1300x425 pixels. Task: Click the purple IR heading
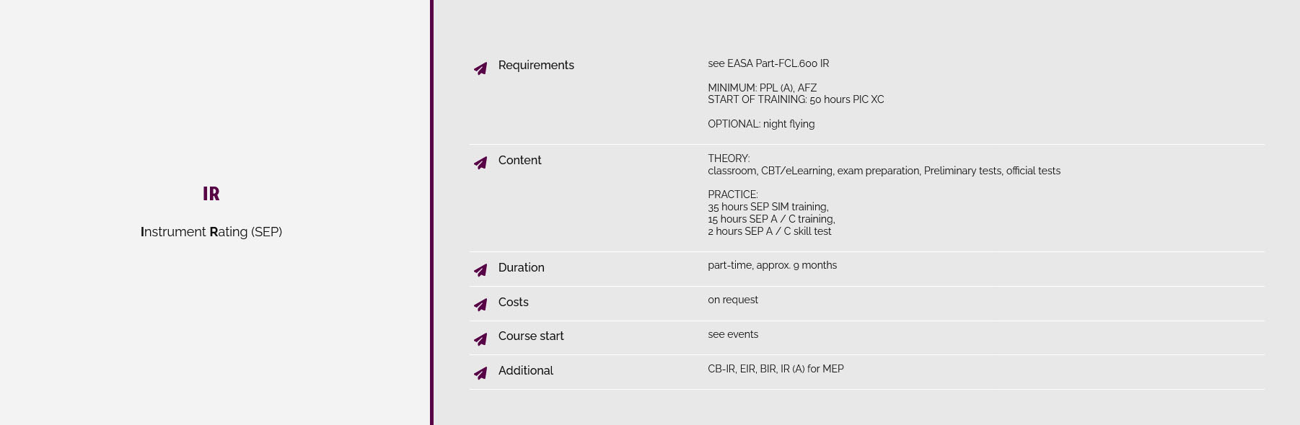point(211,194)
